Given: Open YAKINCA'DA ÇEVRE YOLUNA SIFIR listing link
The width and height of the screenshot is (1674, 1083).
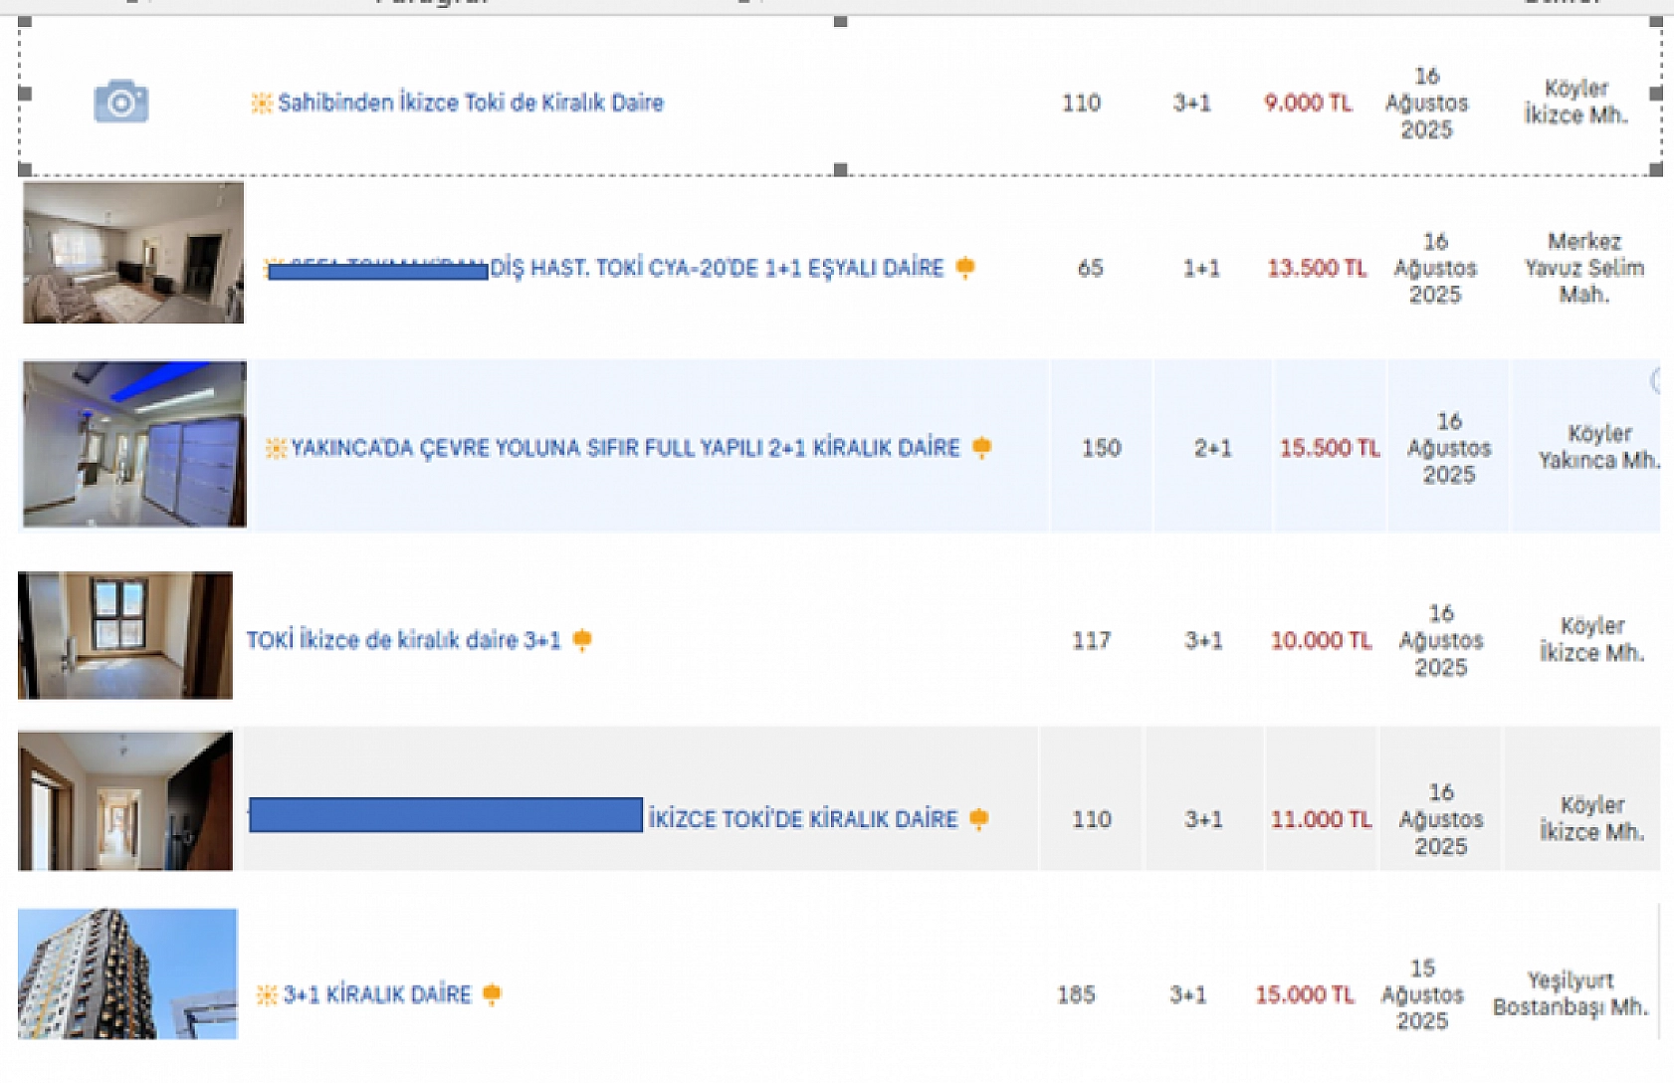Looking at the screenshot, I should [625, 448].
